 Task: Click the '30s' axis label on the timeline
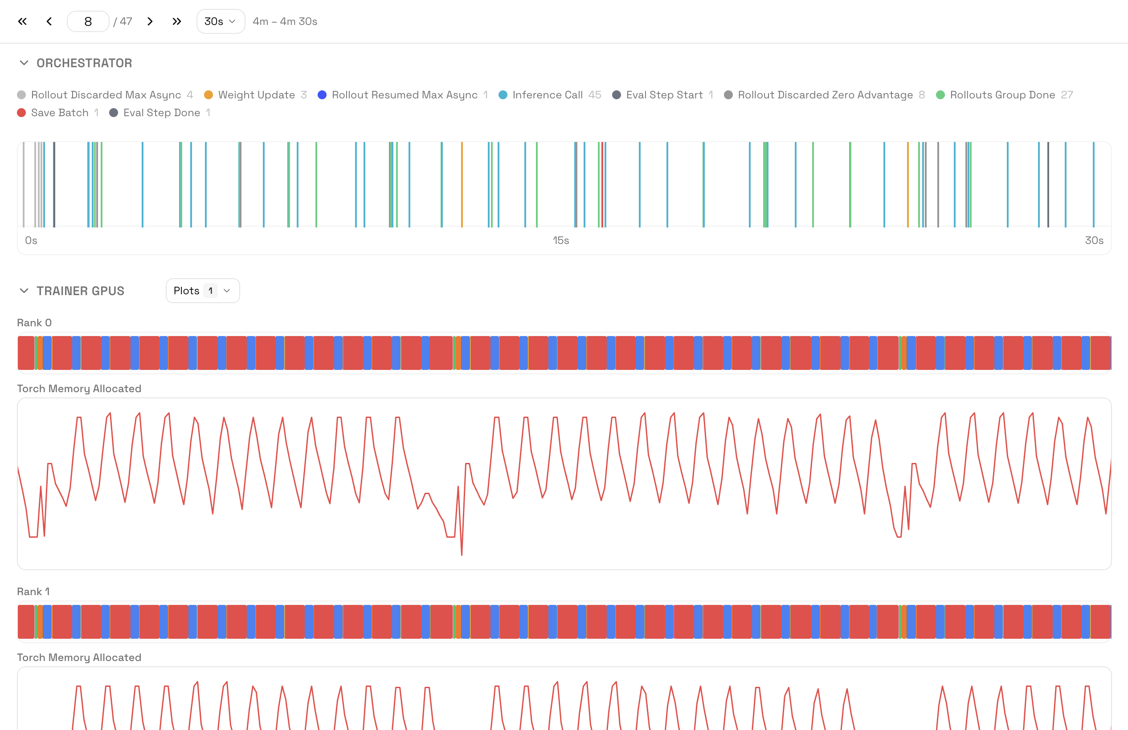(1094, 240)
